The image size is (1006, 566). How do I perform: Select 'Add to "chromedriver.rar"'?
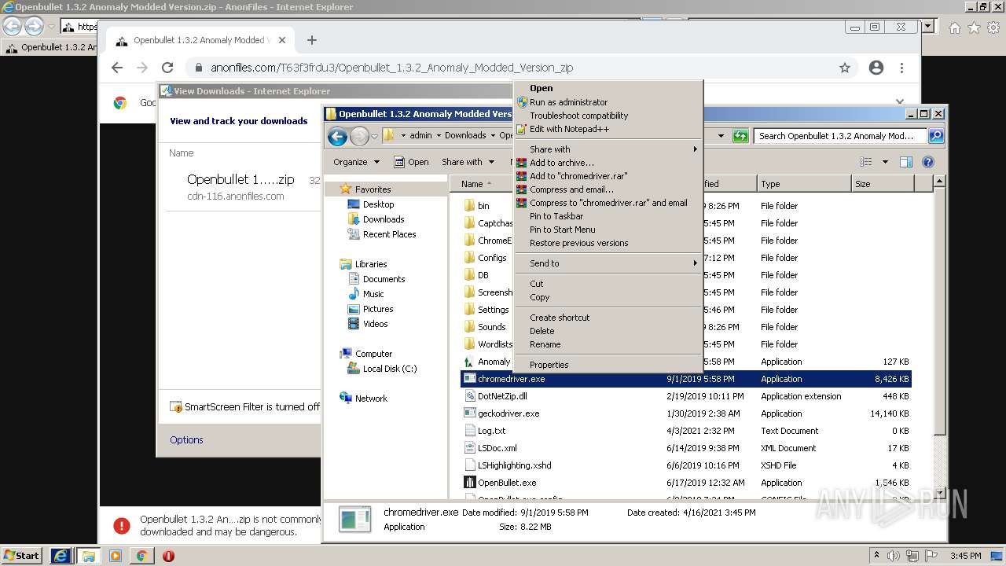point(608,176)
